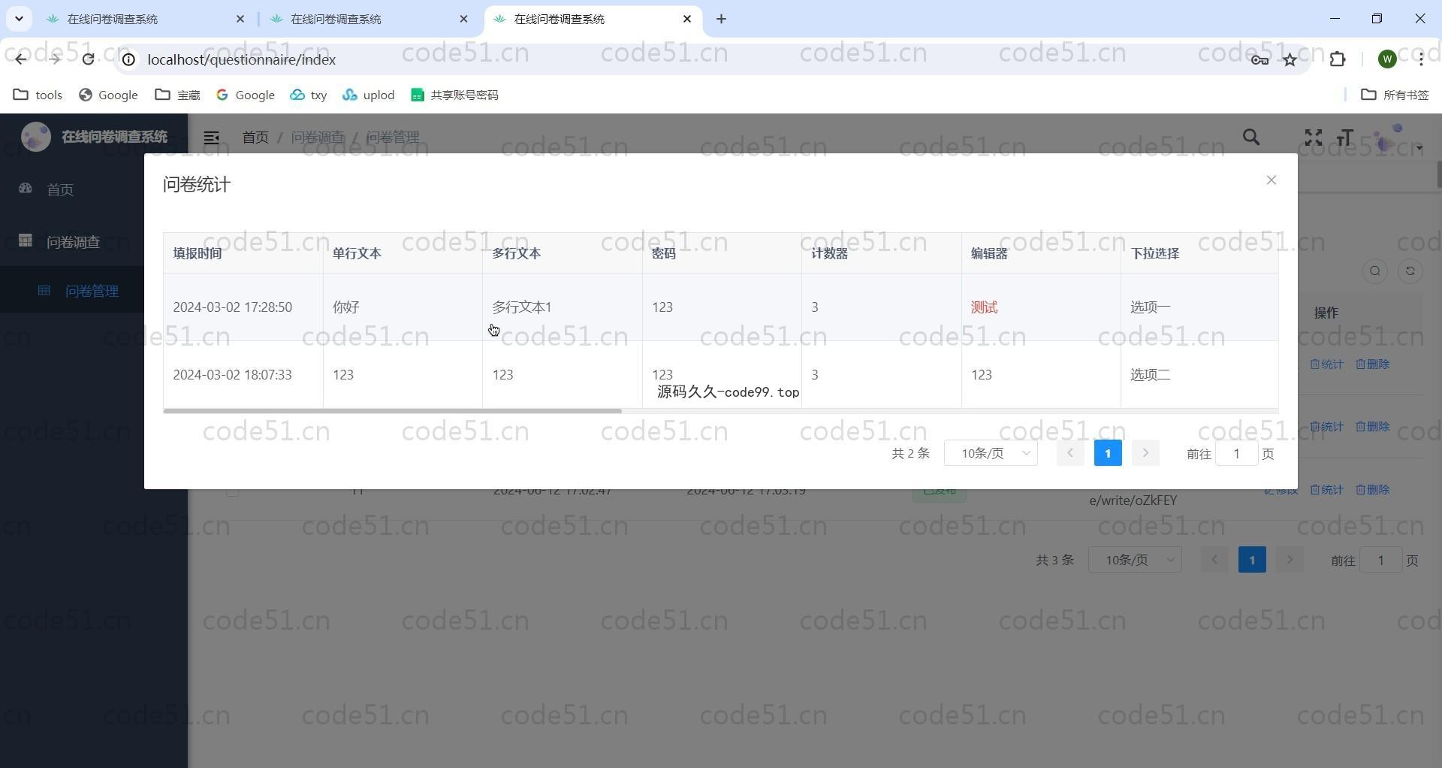Click 统计 in the third background row
The width and height of the screenshot is (1442, 768).
(1326, 490)
